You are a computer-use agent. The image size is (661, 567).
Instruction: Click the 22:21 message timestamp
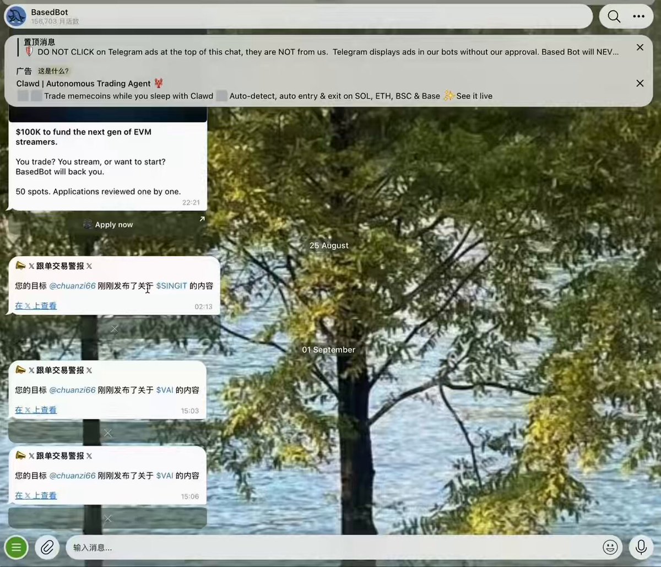[191, 203]
